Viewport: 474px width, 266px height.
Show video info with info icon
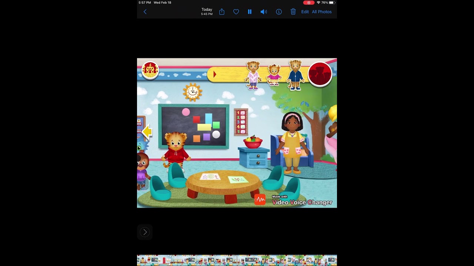(279, 12)
